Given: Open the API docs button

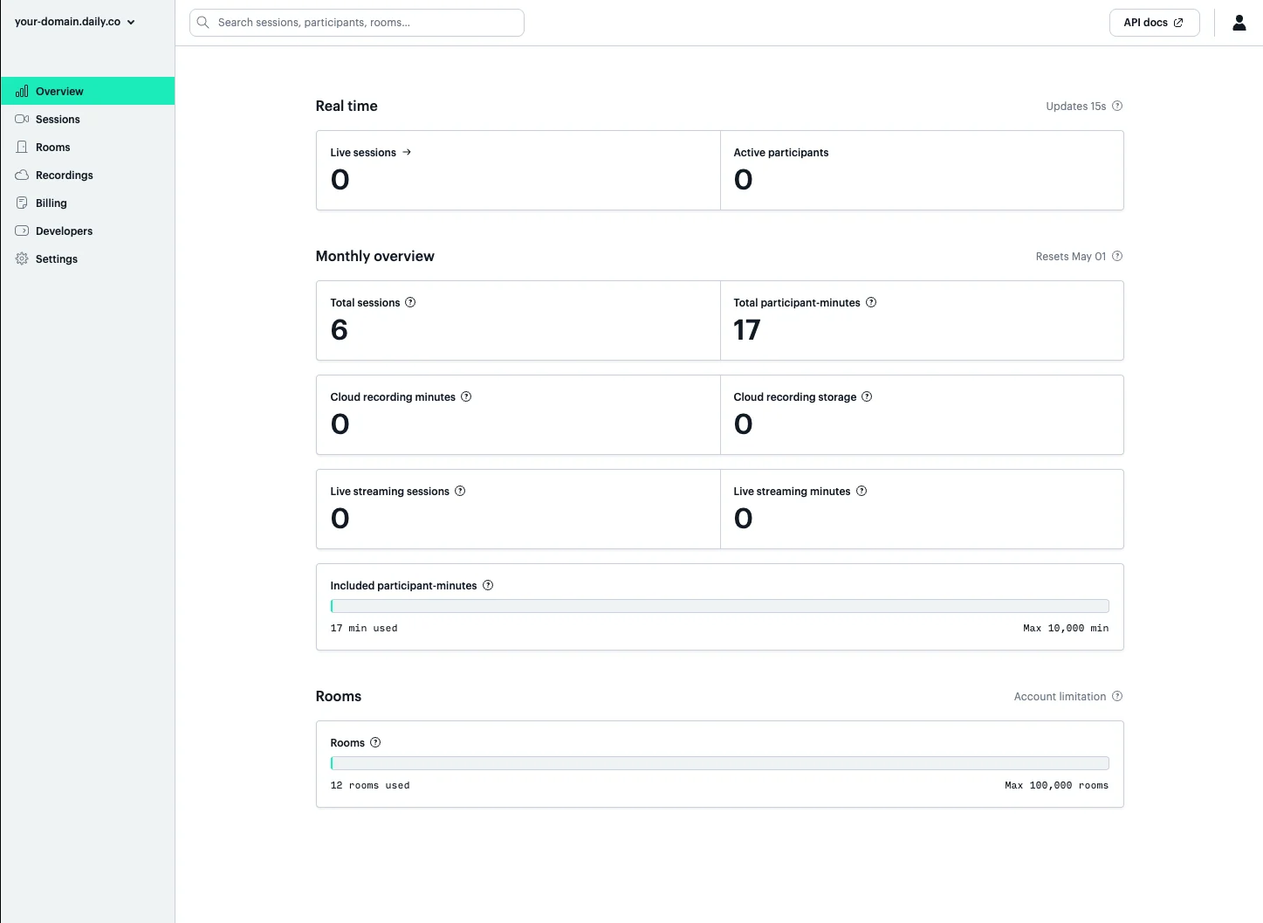Looking at the screenshot, I should pyautogui.click(x=1154, y=23).
